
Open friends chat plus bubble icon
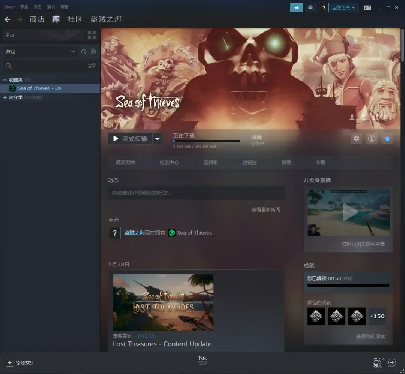(392, 363)
